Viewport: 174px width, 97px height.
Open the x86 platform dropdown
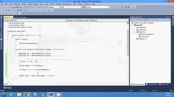point(81,7)
